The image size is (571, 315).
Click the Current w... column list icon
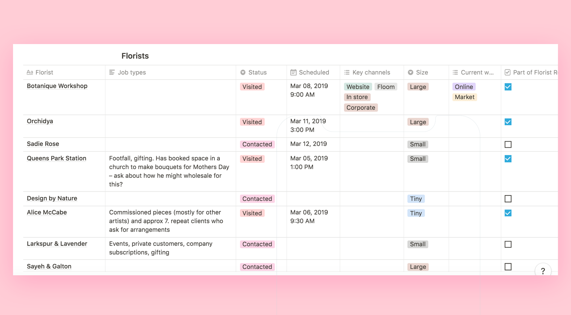click(x=455, y=73)
